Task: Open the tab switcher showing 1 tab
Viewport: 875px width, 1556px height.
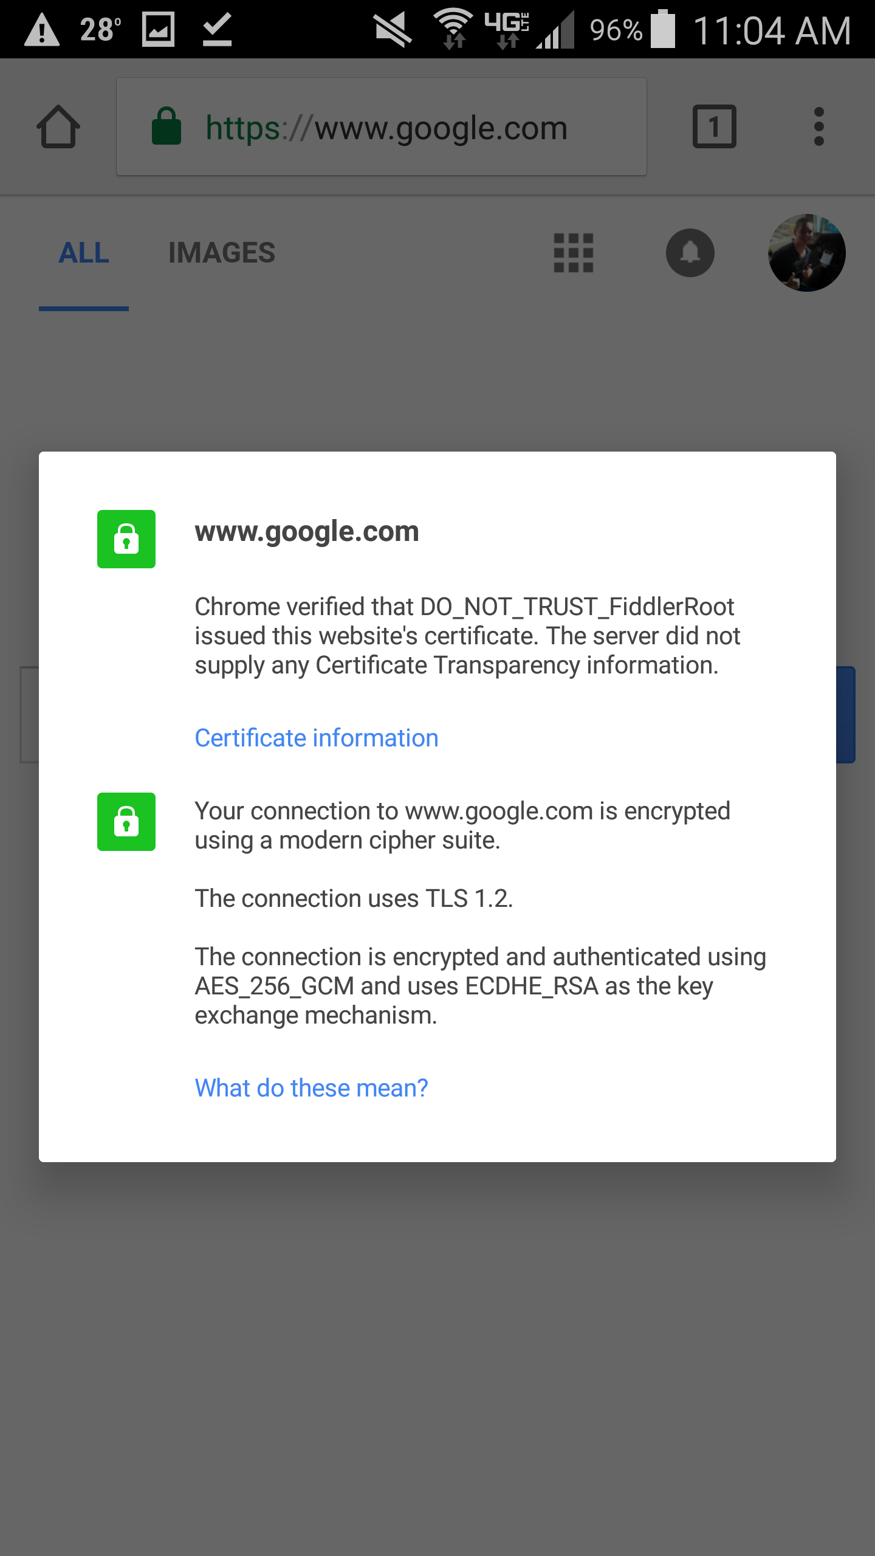Action: (x=714, y=127)
